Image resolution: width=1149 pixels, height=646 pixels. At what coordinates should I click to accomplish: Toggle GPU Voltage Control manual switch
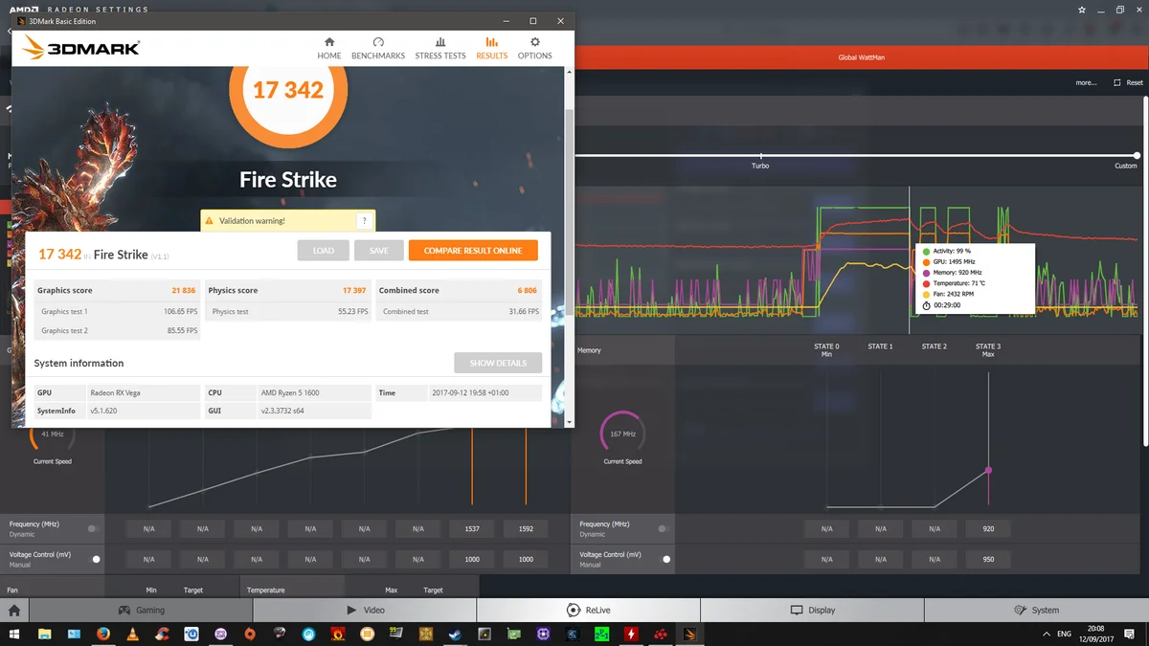(x=94, y=559)
